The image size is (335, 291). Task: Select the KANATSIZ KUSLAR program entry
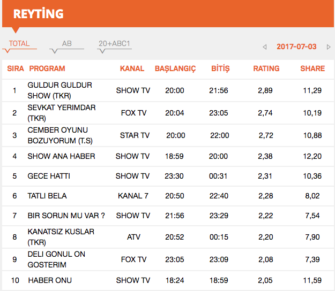pyautogui.click(x=61, y=237)
